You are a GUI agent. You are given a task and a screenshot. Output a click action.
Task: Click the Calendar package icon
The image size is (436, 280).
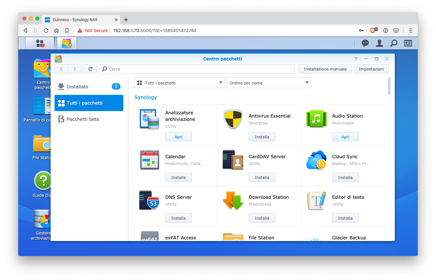(149, 160)
